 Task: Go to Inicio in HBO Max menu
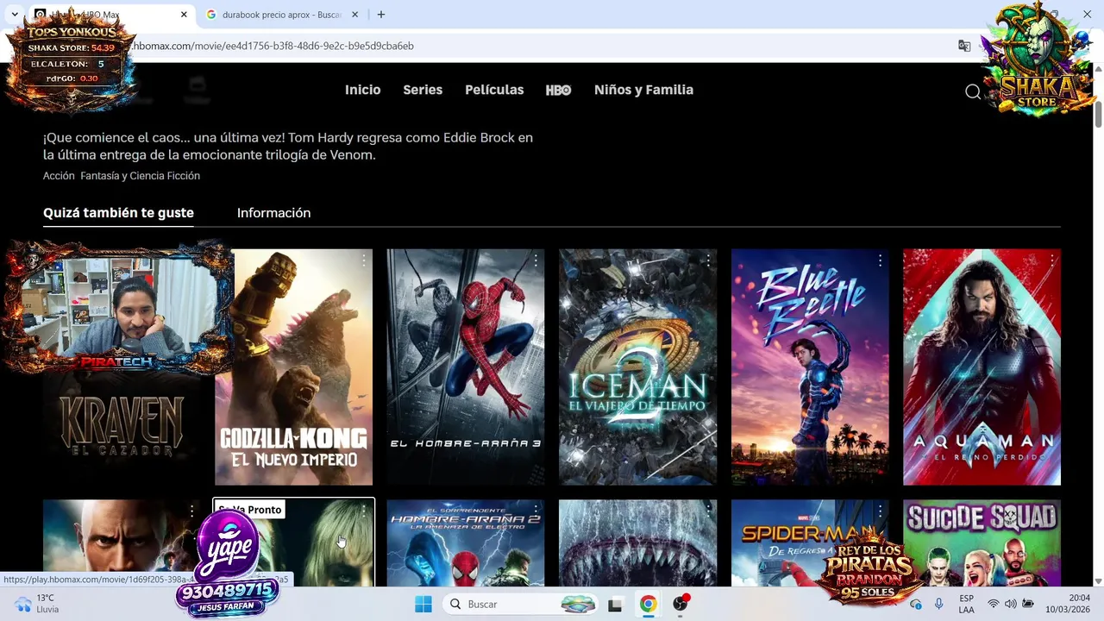point(362,90)
